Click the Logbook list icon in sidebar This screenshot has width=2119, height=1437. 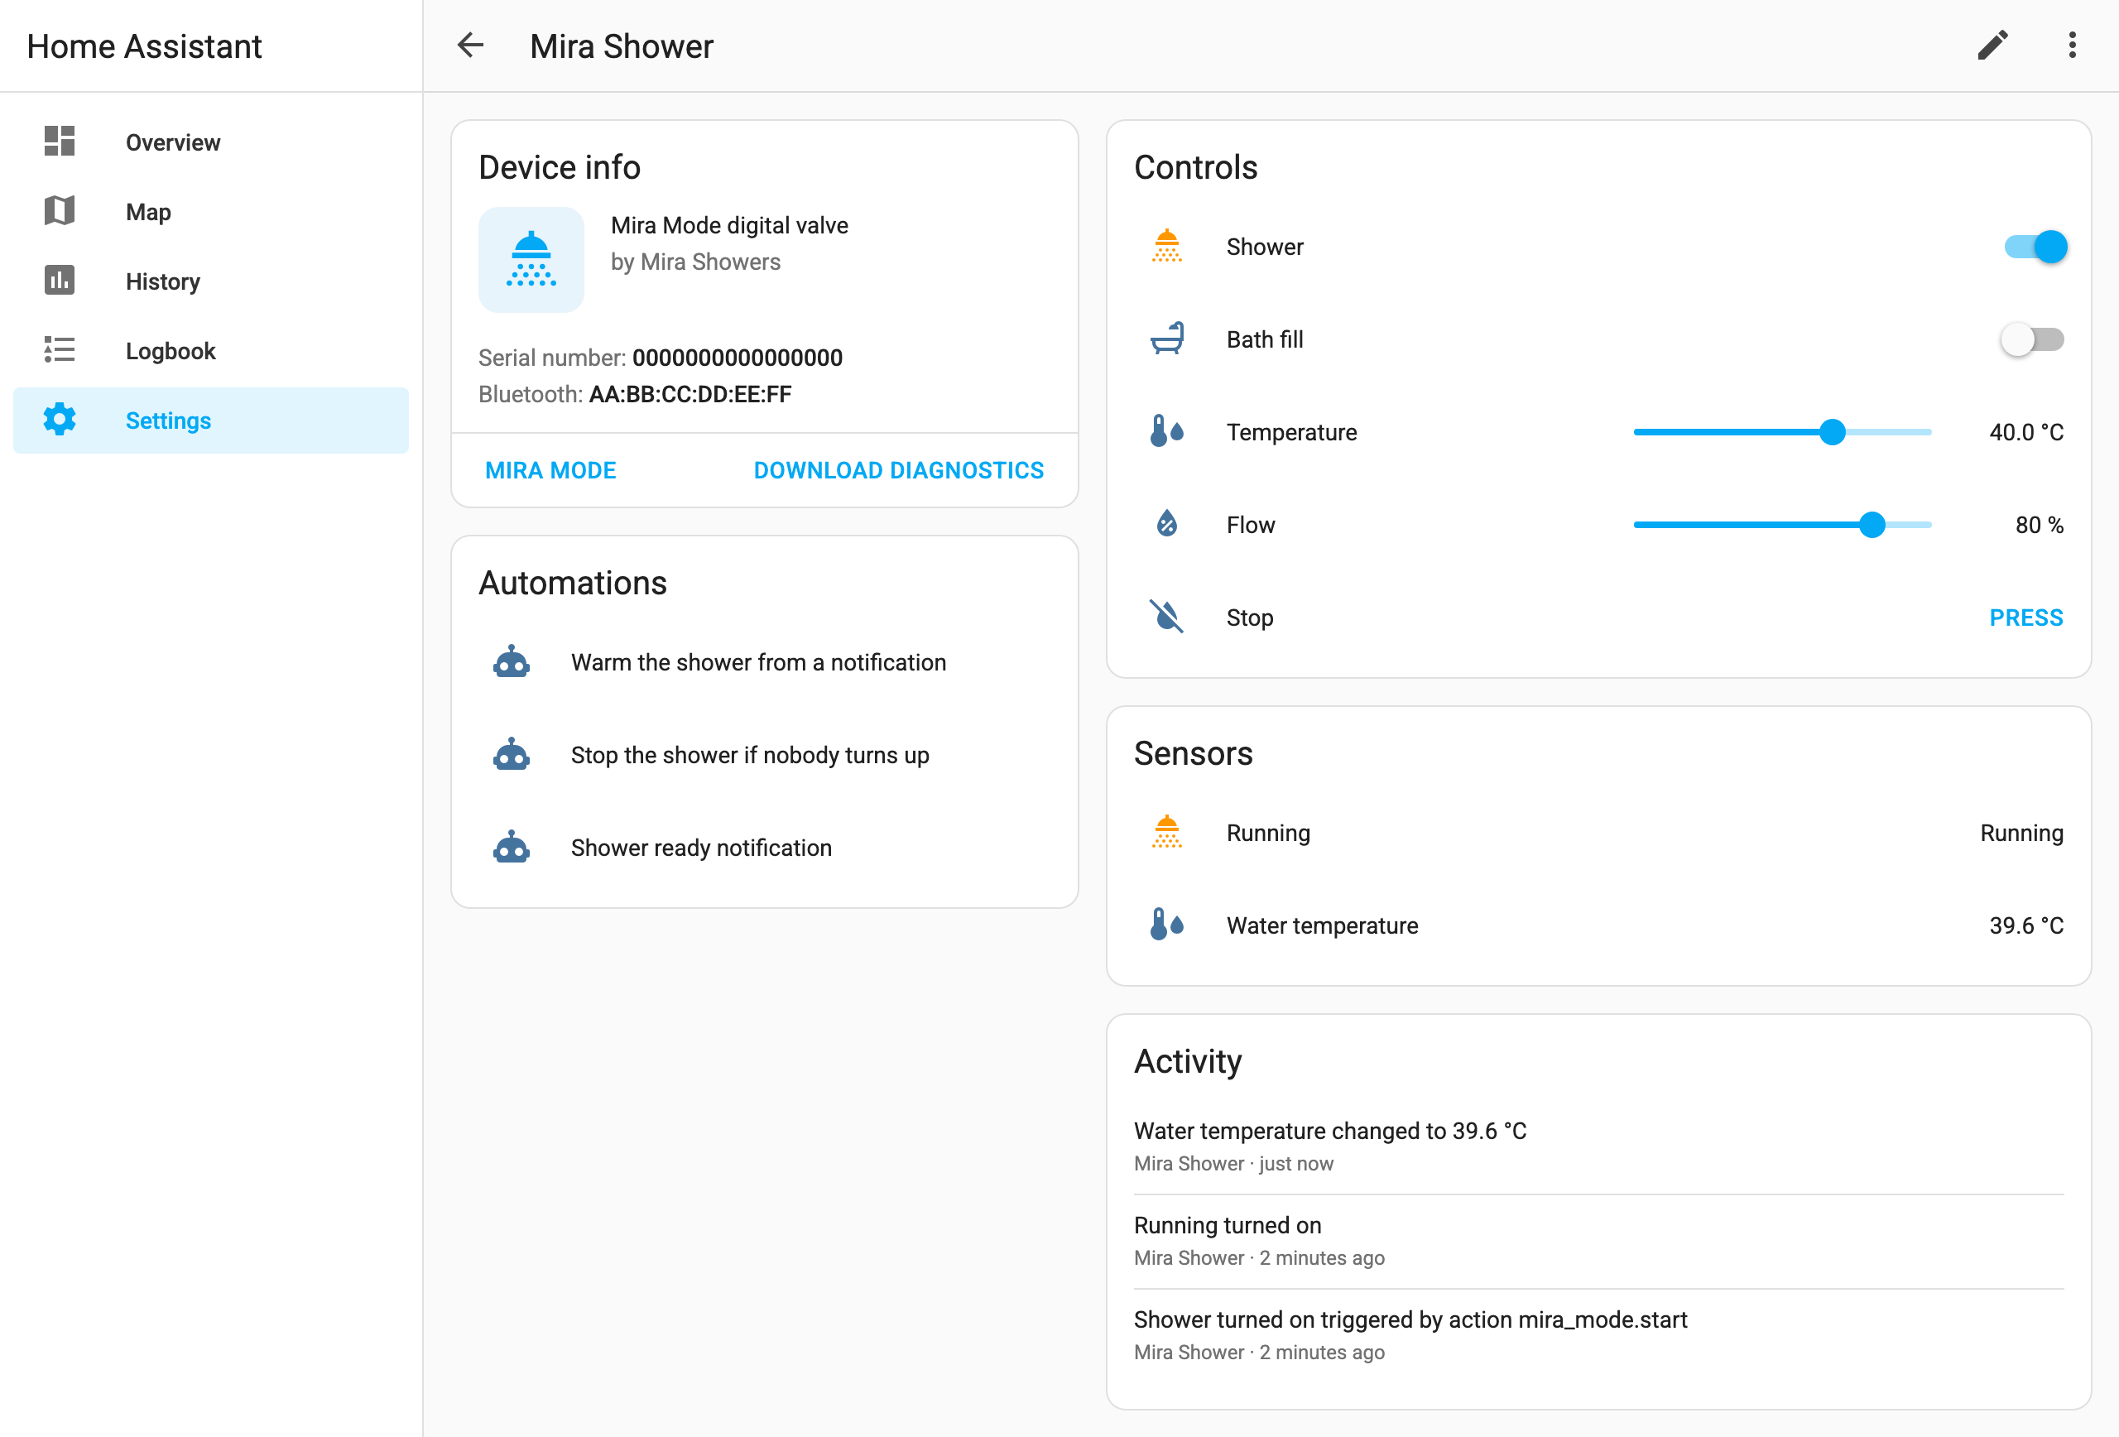[60, 350]
